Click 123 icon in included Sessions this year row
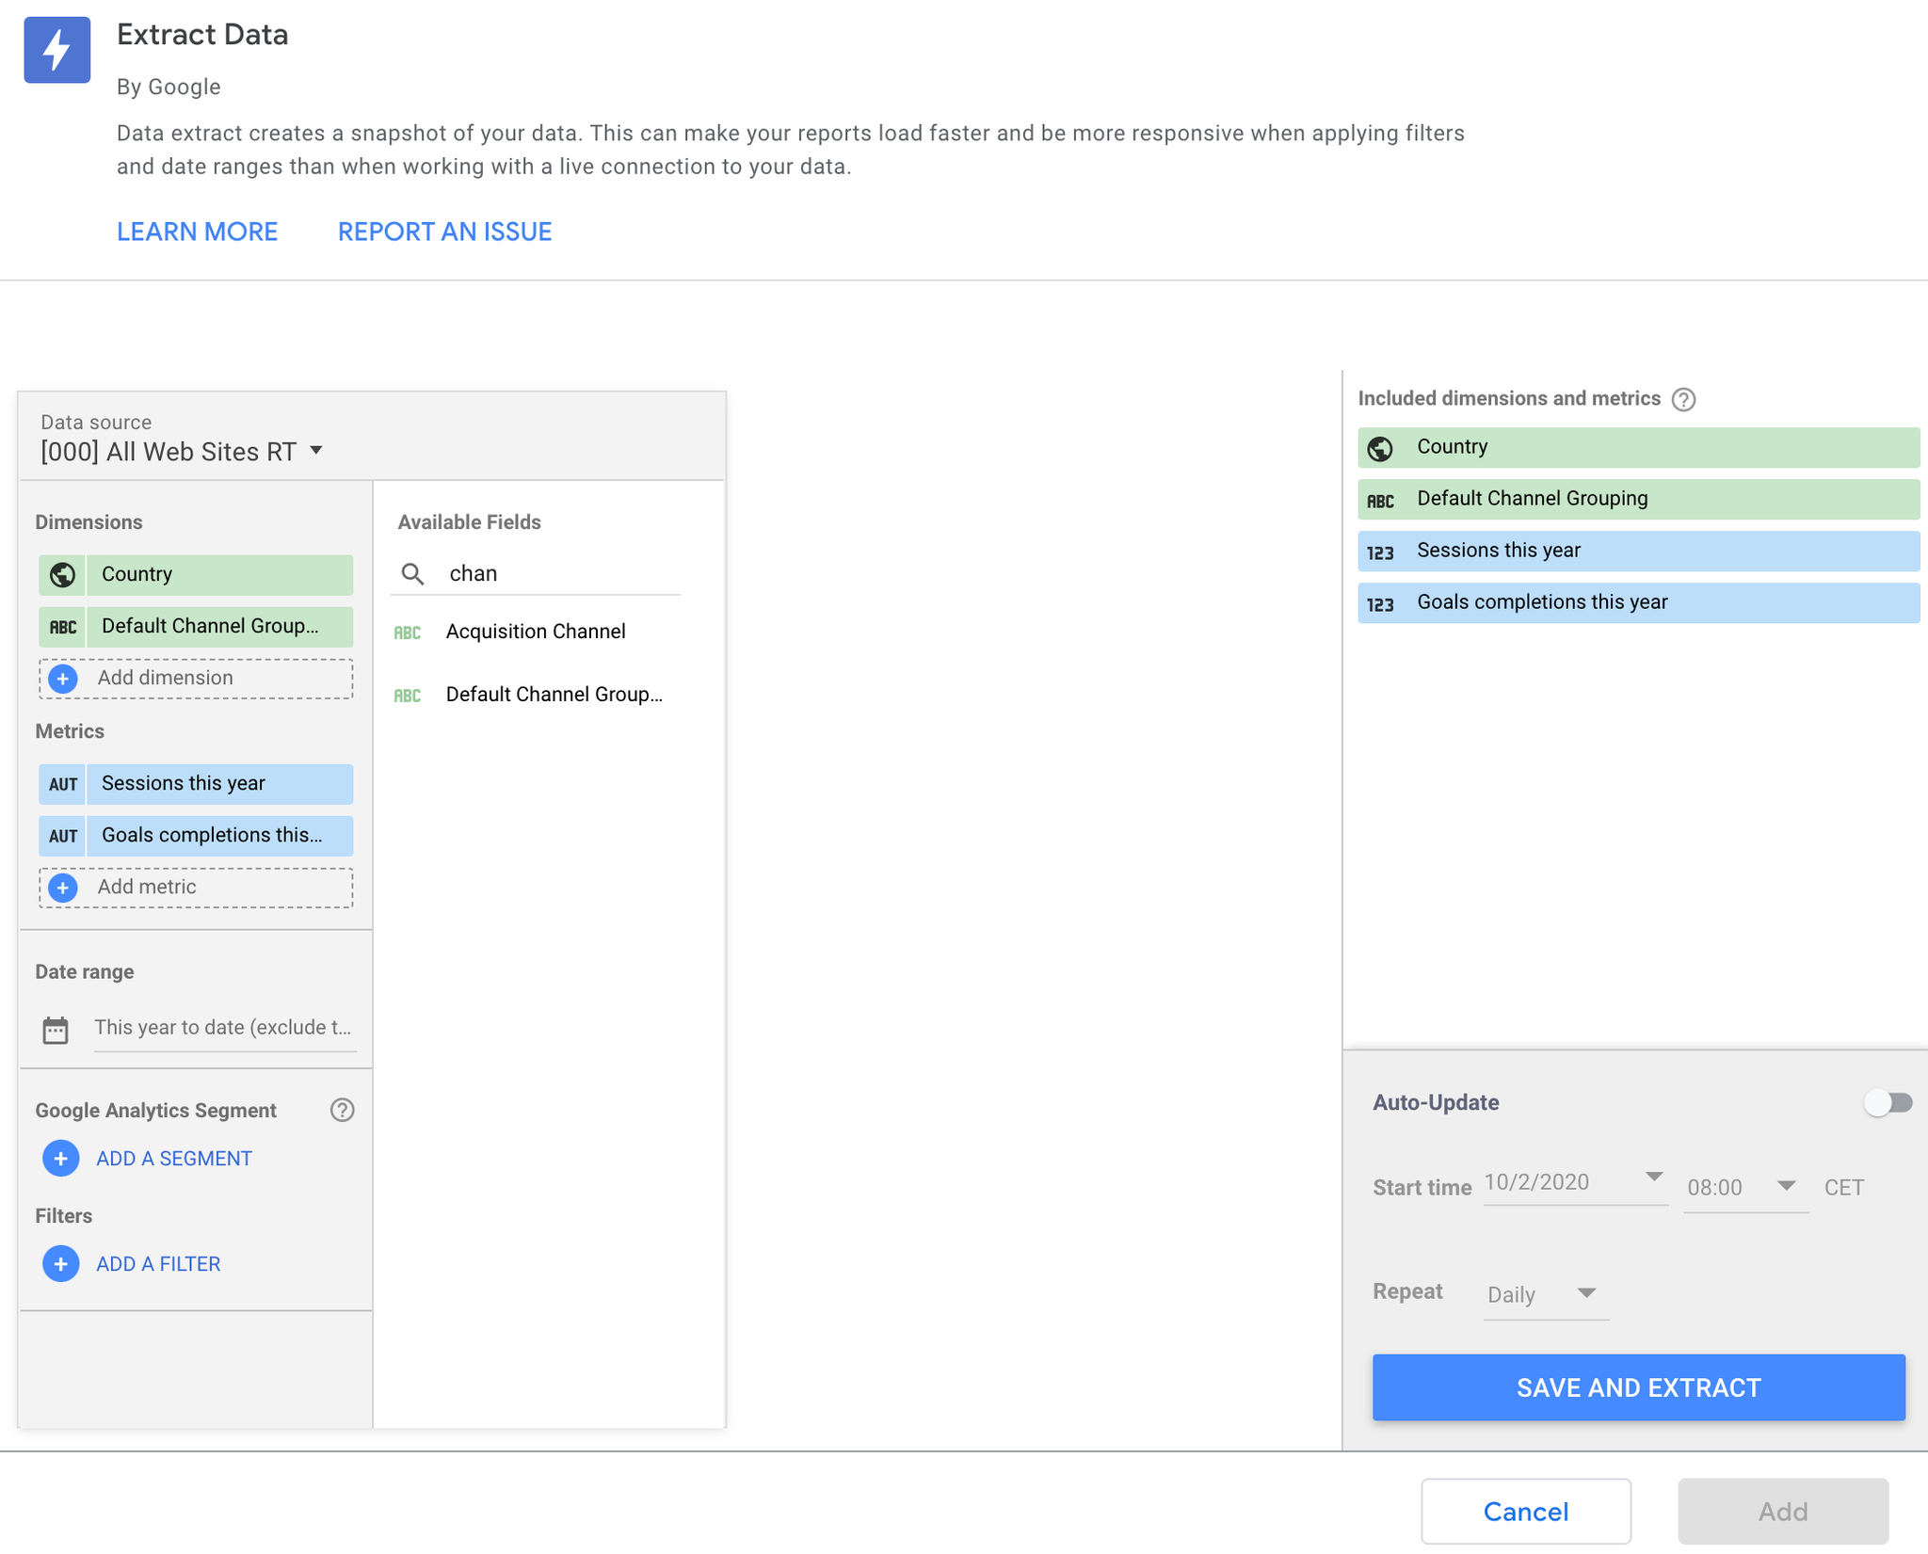The image size is (1928, 1554). click(x=1380, y=553)
